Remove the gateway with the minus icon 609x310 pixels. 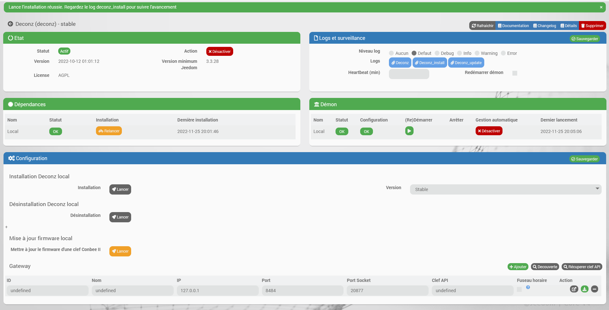coord(595,289)
